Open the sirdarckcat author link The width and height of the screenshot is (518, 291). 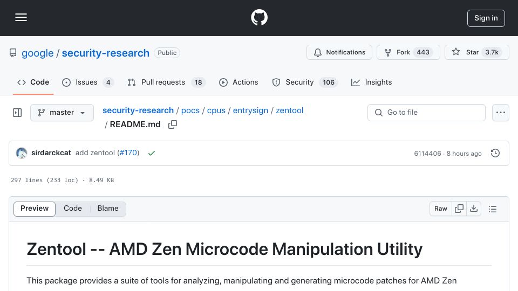pos(51,153)
